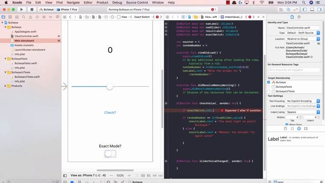Image resolution: width=325 pixels, height=183 pixels.
Task: Collapse the BullseyeTests group
Action: coord(6,59)
